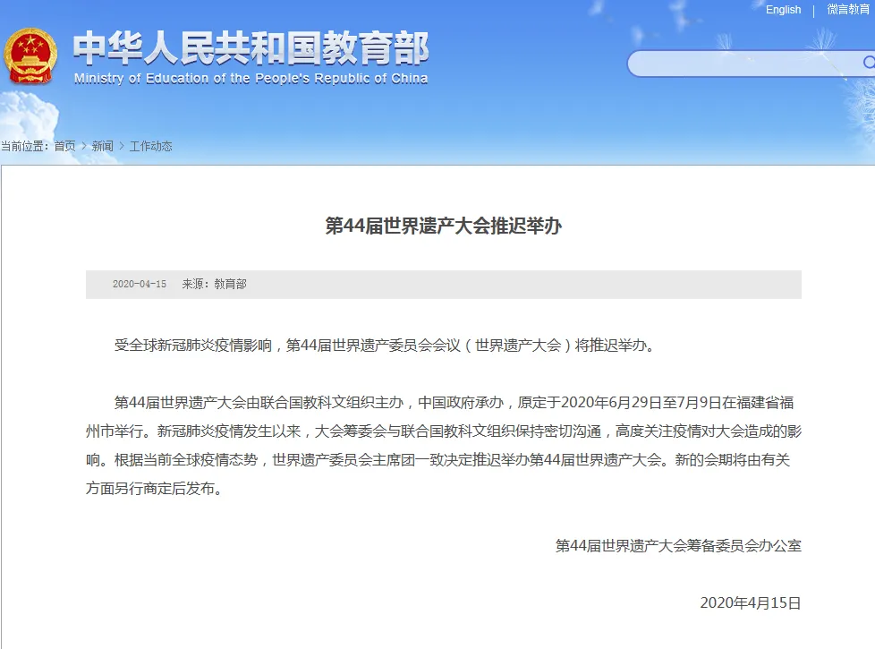Switch to the English version link

click(x=783, y=10)
